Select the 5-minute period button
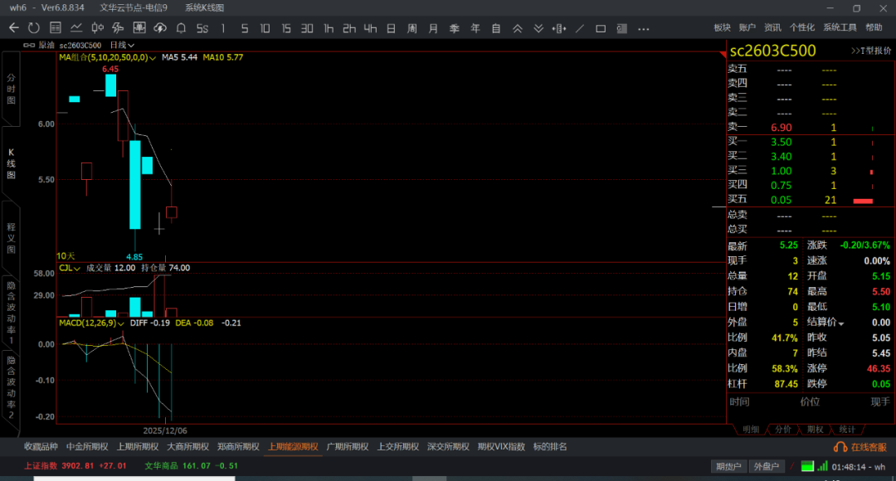 pyautogui.click(x=245, y=28)
